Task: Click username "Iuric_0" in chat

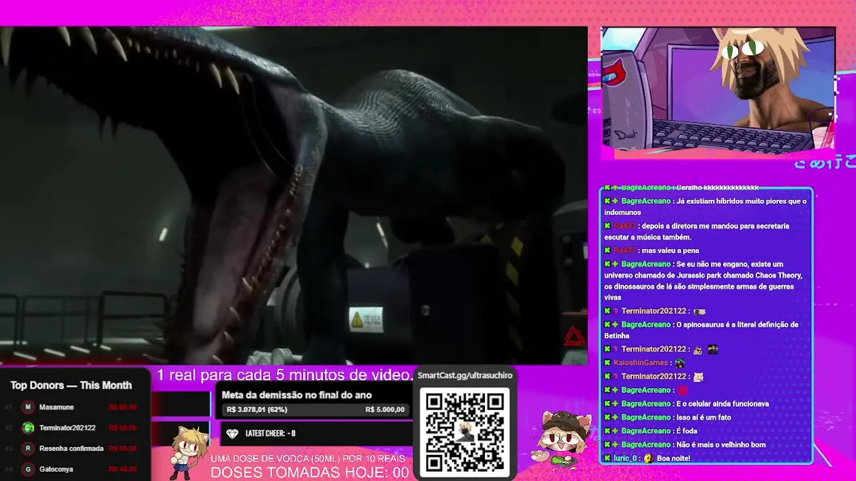Action: point(625,458)
